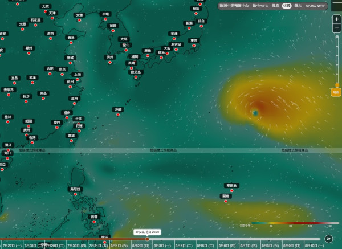This screenshot has width=342, height=249.
Task: Zoom out the map with minus button
Action: pyautogui.click(x=337, y=28)
